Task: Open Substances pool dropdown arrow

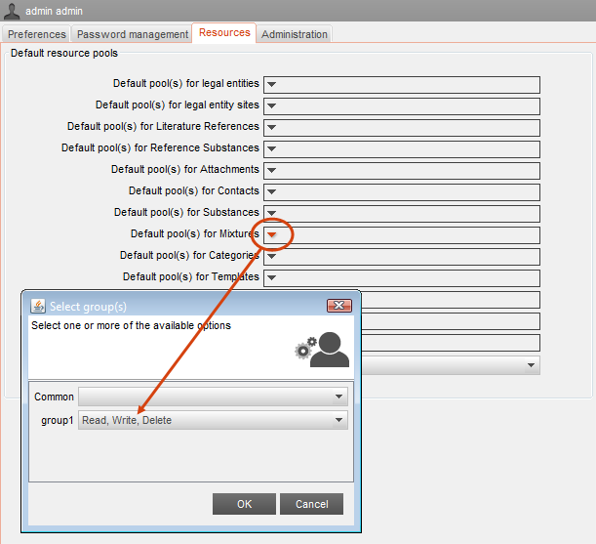Action: click(x=271, y=213)
